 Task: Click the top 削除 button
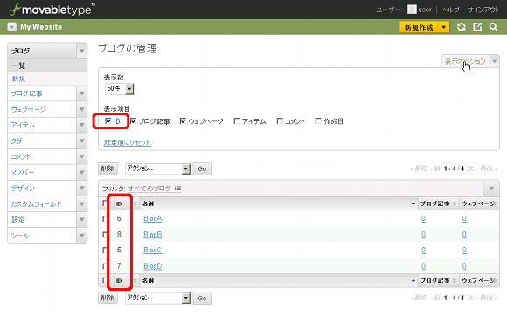click(108, 168)
